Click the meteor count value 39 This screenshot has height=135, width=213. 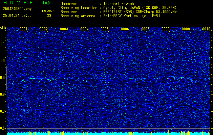pos(49,16)
